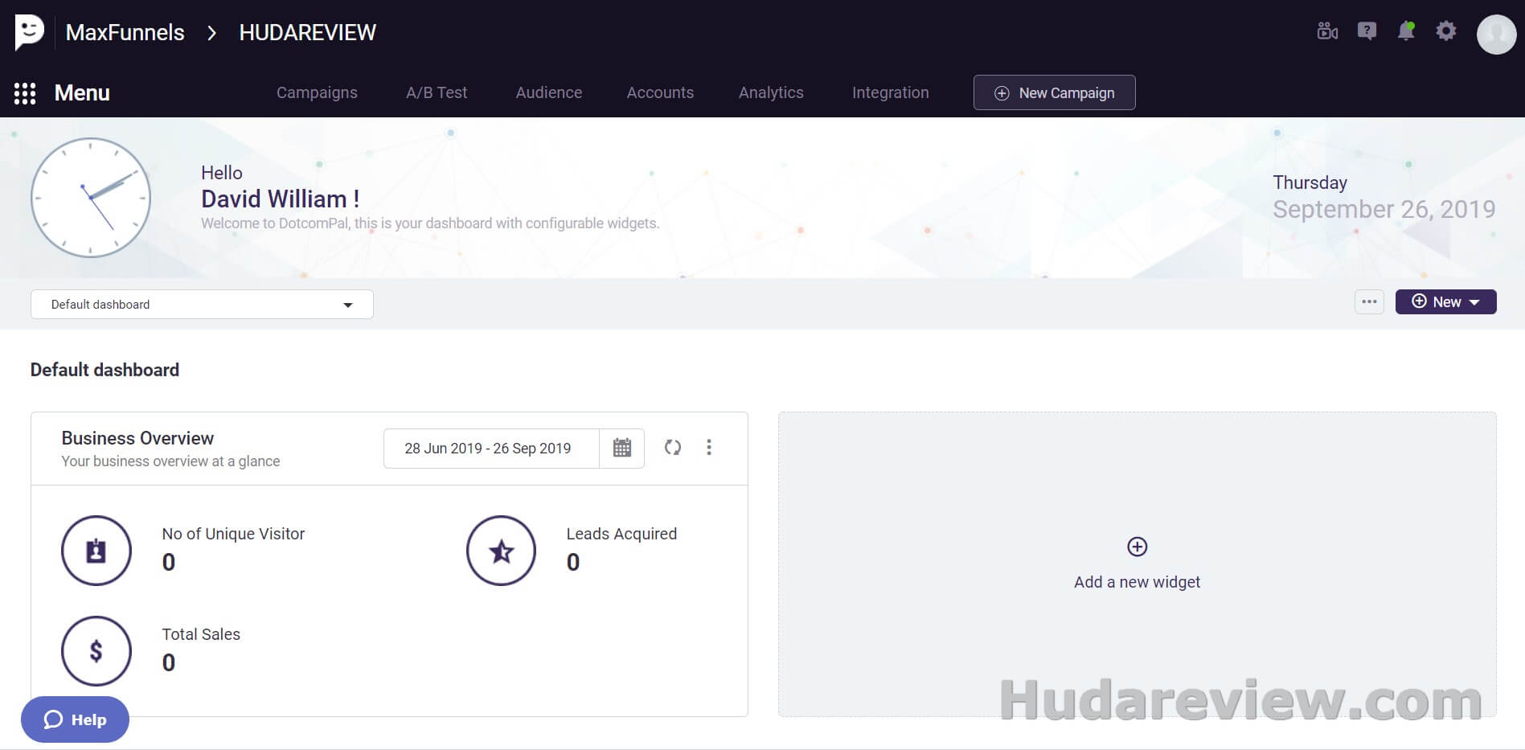Open the video tutorials camera icon
Viewport: 1525px width, 750px height.
click(1327, 31)
